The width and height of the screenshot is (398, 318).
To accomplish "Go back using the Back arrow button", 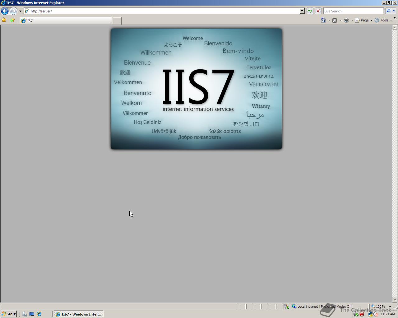I will tap(5, 11).
